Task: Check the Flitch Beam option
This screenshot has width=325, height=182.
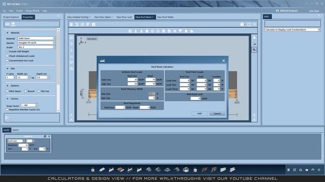Action: 7,91
